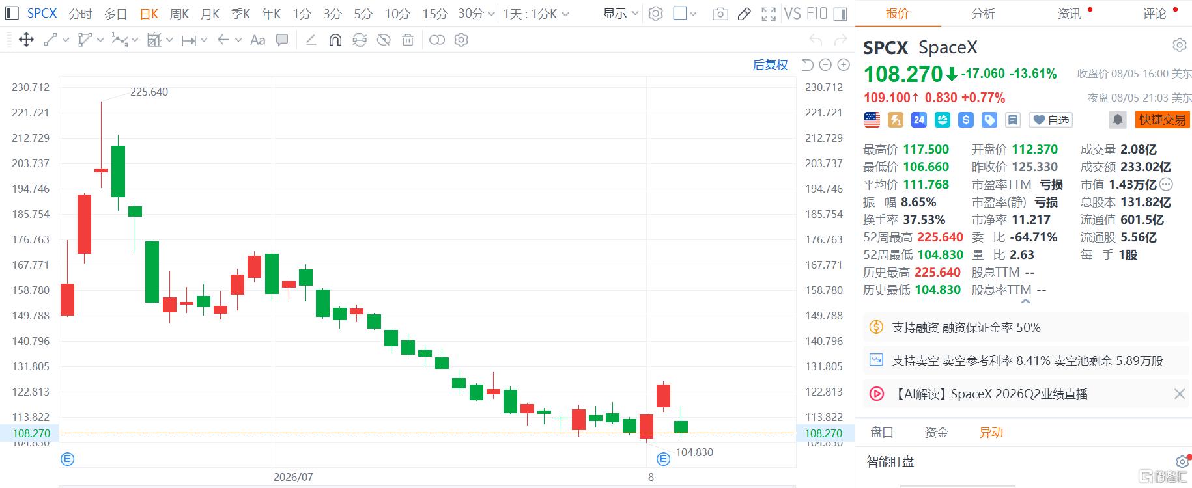The height and width of the screenshot is (488, 1192).
Task: Click the alert bell icon
Action: click(1118, 120)
